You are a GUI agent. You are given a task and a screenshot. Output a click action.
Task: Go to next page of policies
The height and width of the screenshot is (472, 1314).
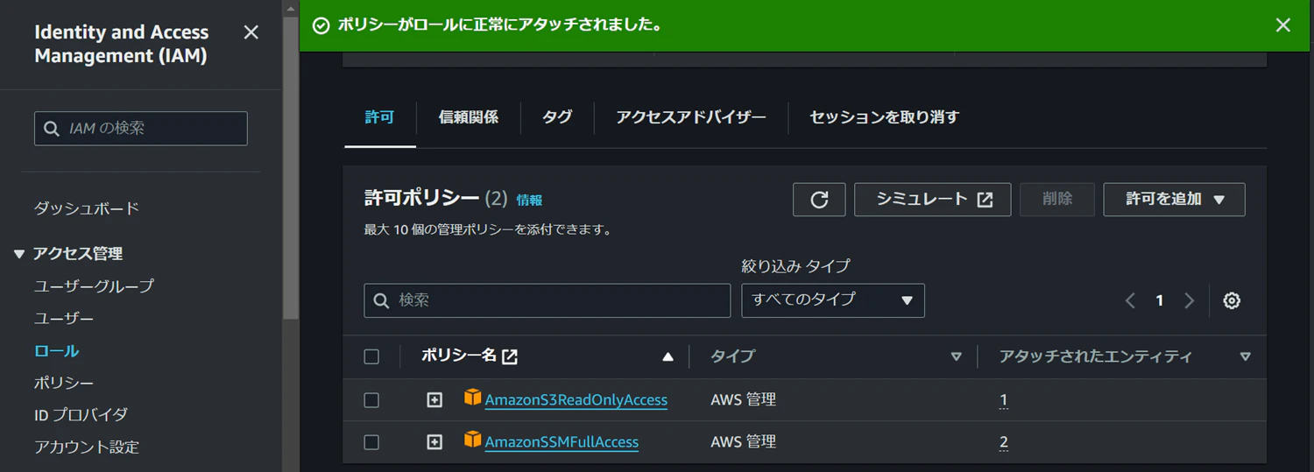tap(1189, 300)
